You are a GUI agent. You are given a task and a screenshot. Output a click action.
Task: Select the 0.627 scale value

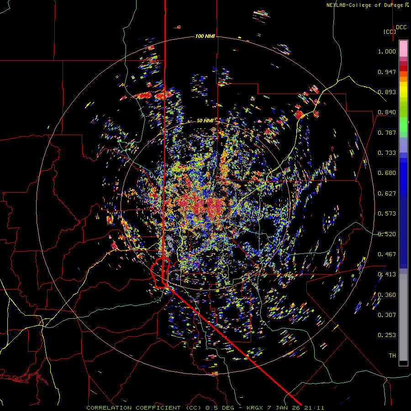point(387,194)
